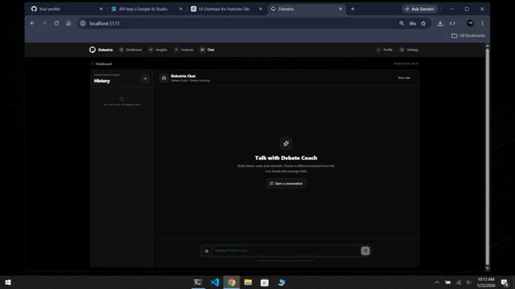Open the Profile page link

[385, 50]
